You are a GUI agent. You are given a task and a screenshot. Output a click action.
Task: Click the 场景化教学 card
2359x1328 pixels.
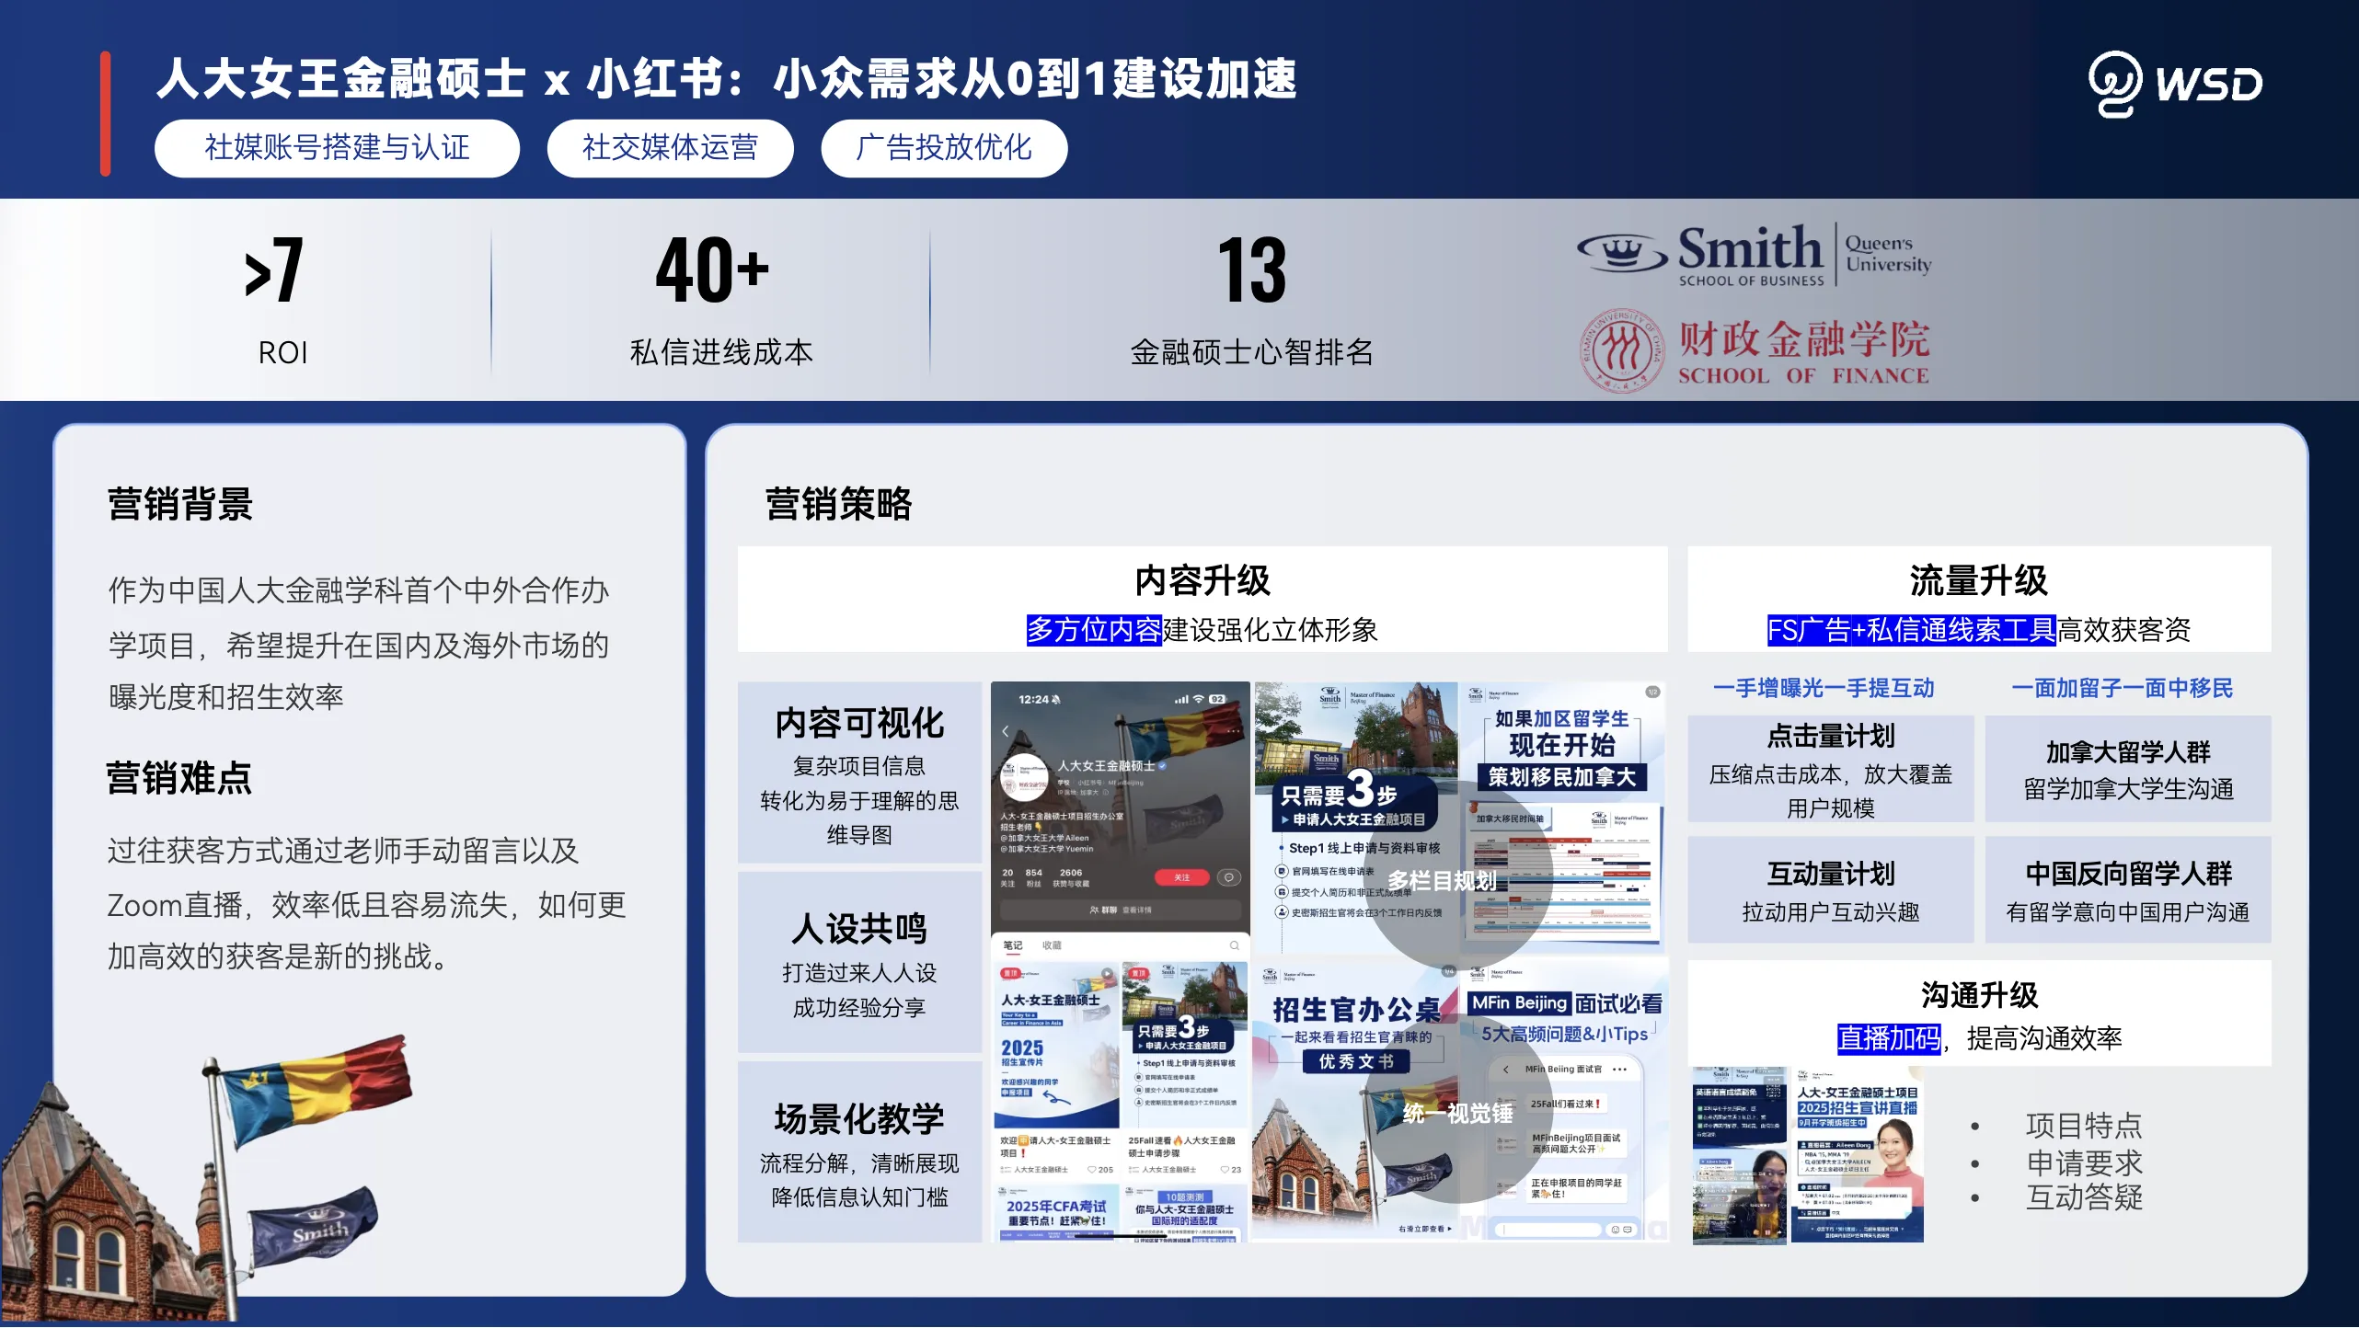coord(859,1152)
